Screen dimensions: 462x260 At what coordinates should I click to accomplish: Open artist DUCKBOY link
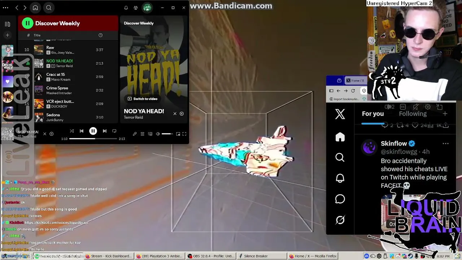tap(59, 107)
